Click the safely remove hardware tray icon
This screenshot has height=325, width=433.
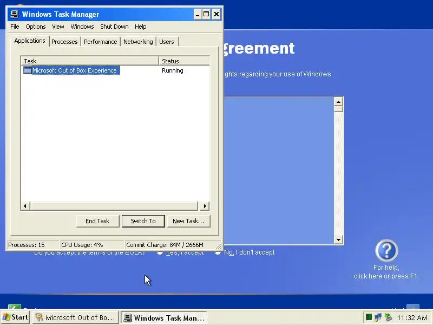pyautogui.click(x=388, y=317)
